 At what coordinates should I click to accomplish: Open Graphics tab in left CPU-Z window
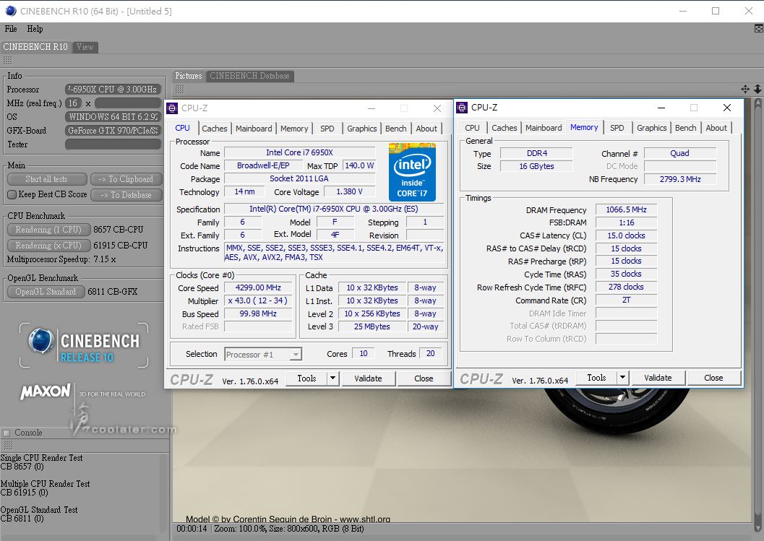pos(361,129)
